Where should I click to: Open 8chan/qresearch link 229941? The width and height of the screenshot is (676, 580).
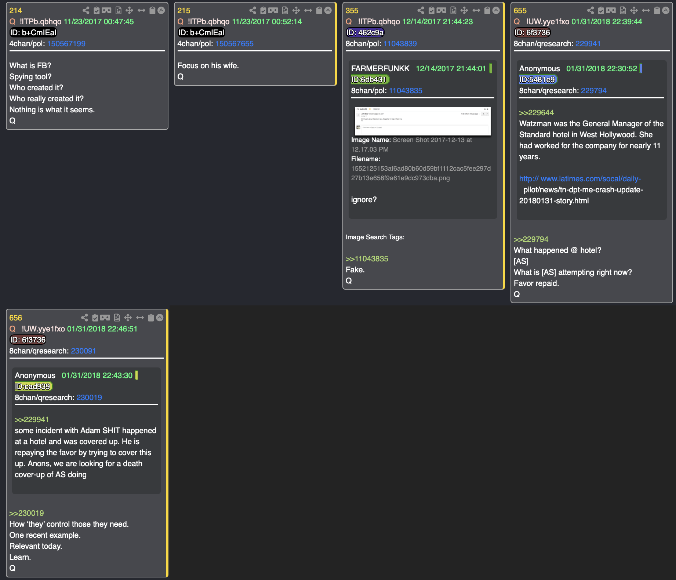(588, 44)
